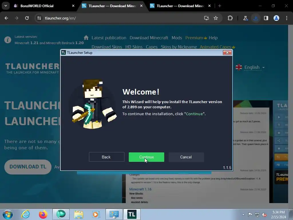Open the Premium menu link

[196, 38]
